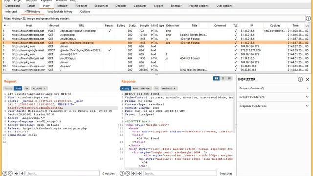This screenshot has height=176, width=313.
Task: Open the Sequencer tab
Action: click(x=101, y=6)
